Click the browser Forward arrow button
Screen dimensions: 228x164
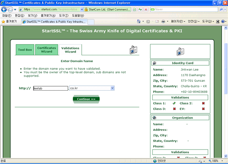(10, 10)
